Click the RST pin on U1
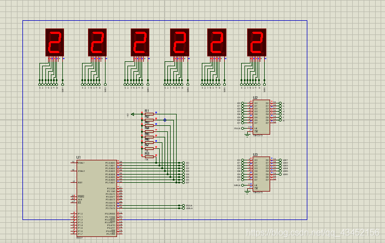 74,182
